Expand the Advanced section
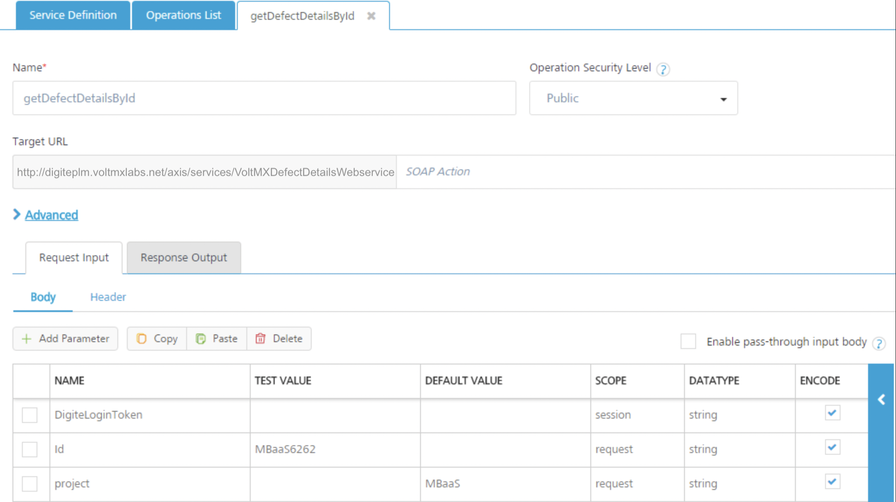Image resolution: width=896 pixels, height=502 pixels. [x=51, y=215]
